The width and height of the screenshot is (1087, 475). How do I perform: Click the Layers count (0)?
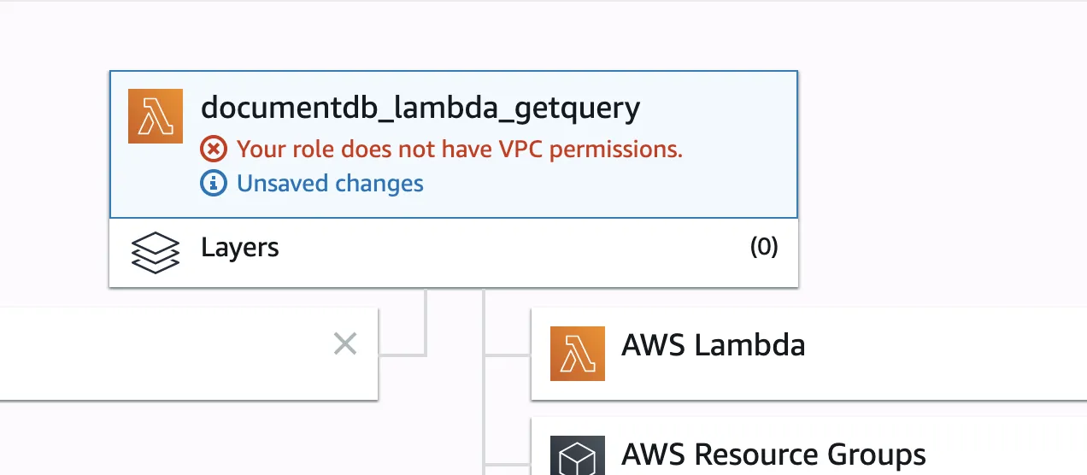point(764,247)
